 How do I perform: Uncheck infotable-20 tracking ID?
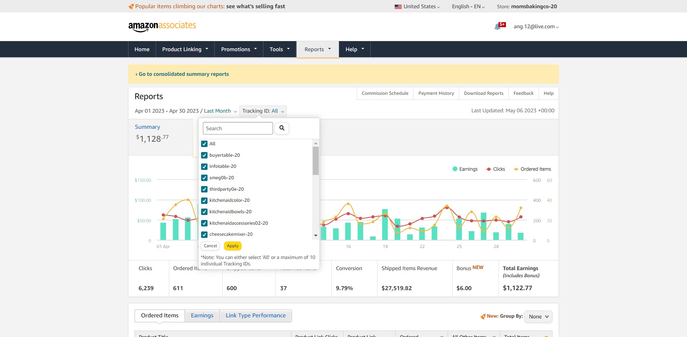[x=204, y=166]
